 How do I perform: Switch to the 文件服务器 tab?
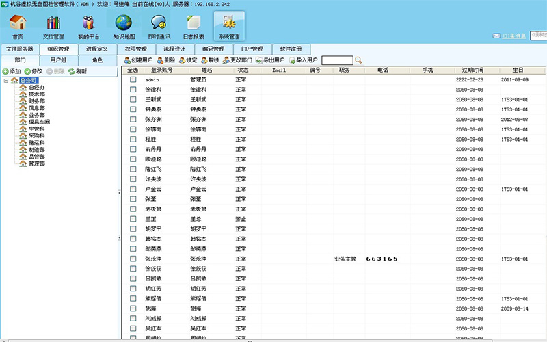click(20, 49)
